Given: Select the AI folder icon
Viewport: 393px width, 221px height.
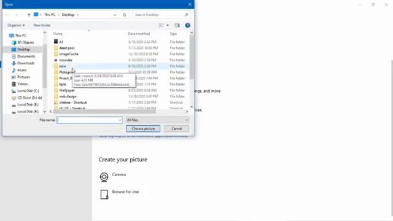Looking at the screenshot, I should point(56,42).
